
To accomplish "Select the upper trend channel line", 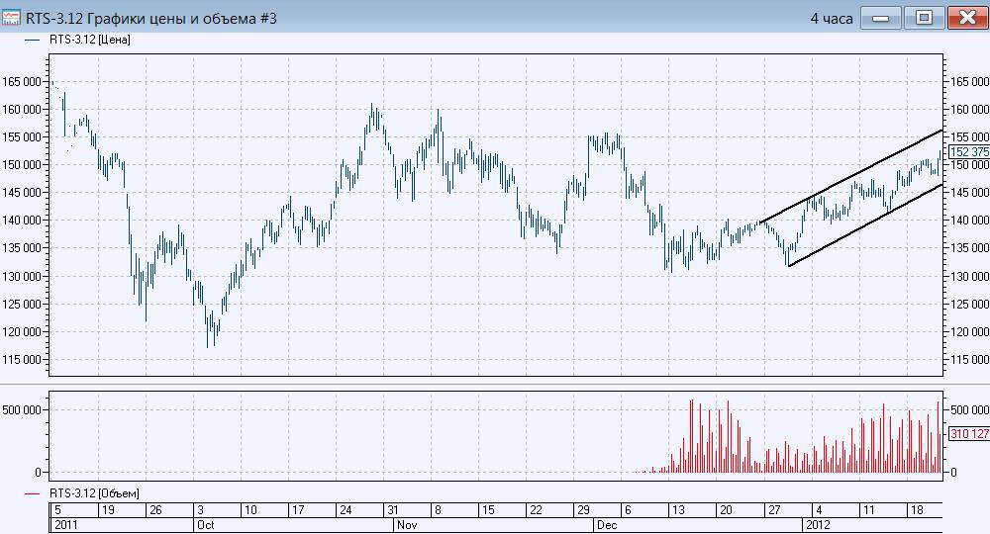I will tap(852, 176).
